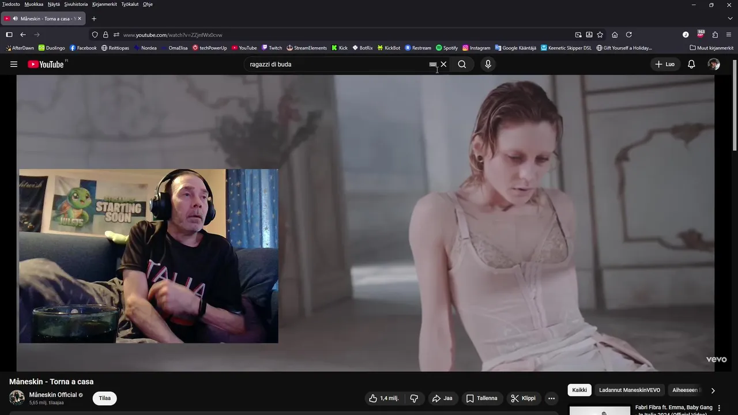Go to the YouTube home logo

[x=46, y=64]
